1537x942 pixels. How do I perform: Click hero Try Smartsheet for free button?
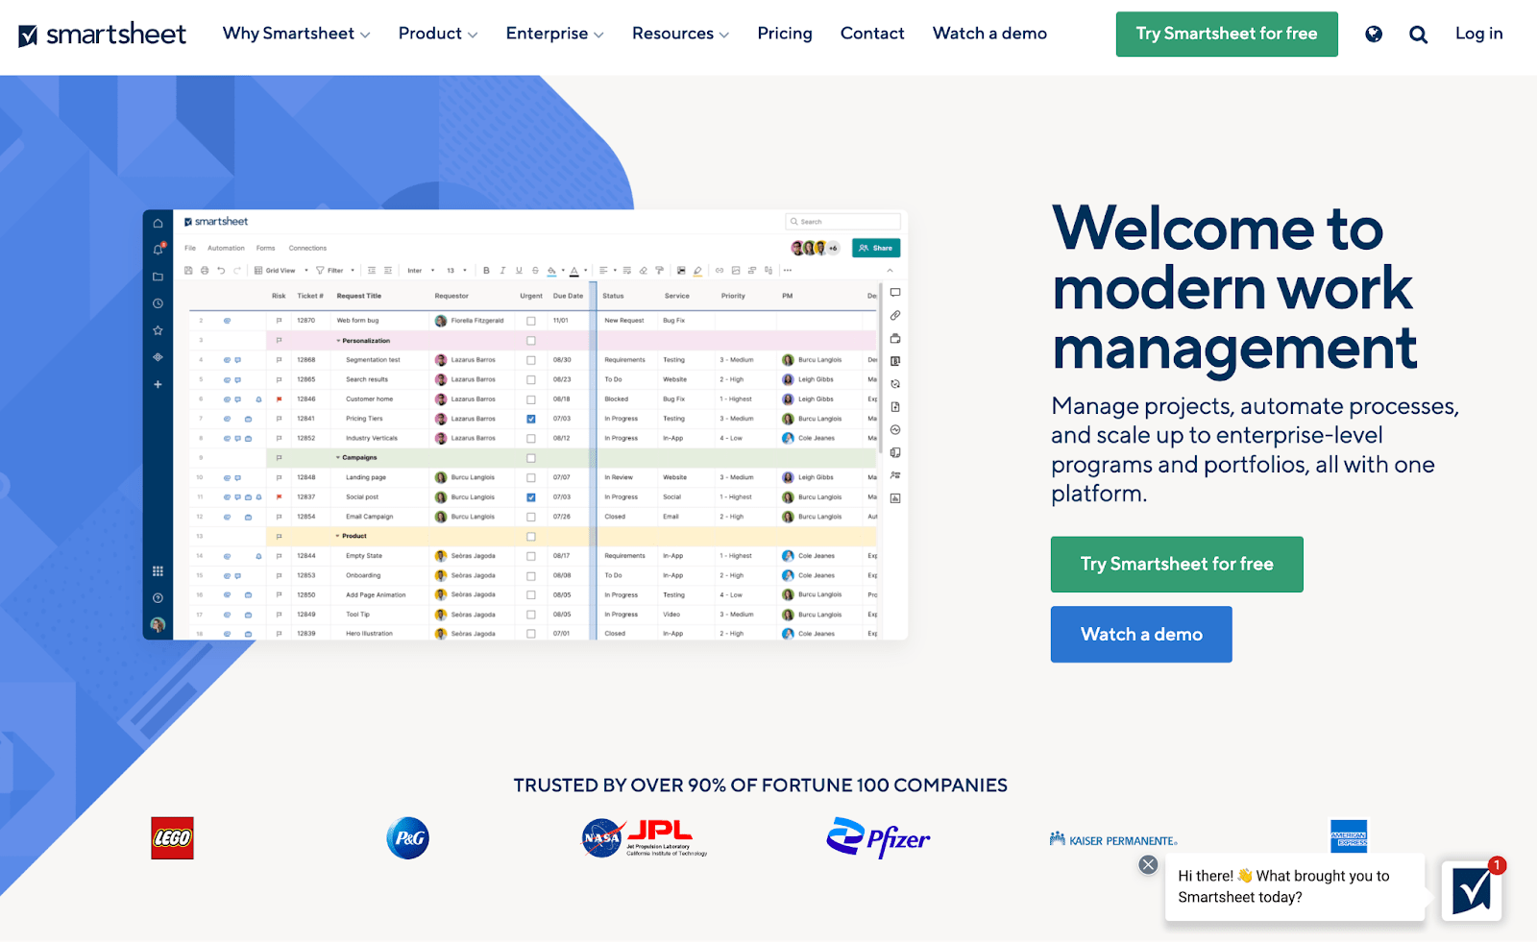[x=1177, y=565]
